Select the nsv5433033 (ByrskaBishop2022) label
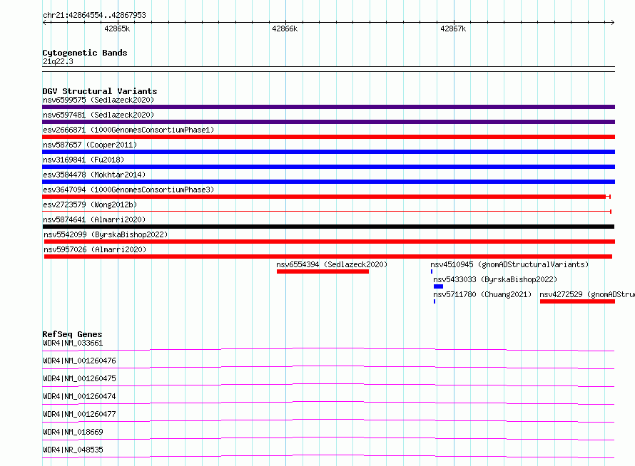635x466 pixels. click(x=495, y=279)
